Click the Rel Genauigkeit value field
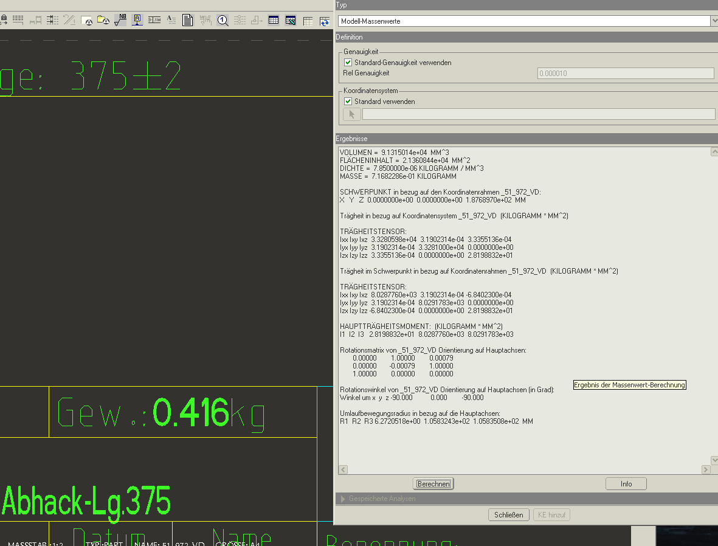718x546 pixels. click(x=626, y=74)
